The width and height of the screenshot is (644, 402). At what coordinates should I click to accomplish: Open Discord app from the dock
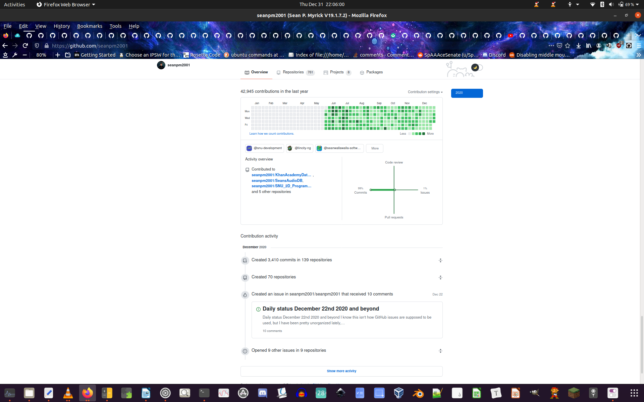pos(263,393)
